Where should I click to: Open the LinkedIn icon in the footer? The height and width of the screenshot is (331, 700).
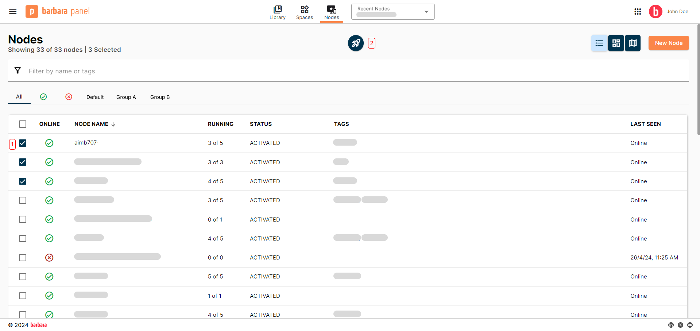click(x=671, y=325)
